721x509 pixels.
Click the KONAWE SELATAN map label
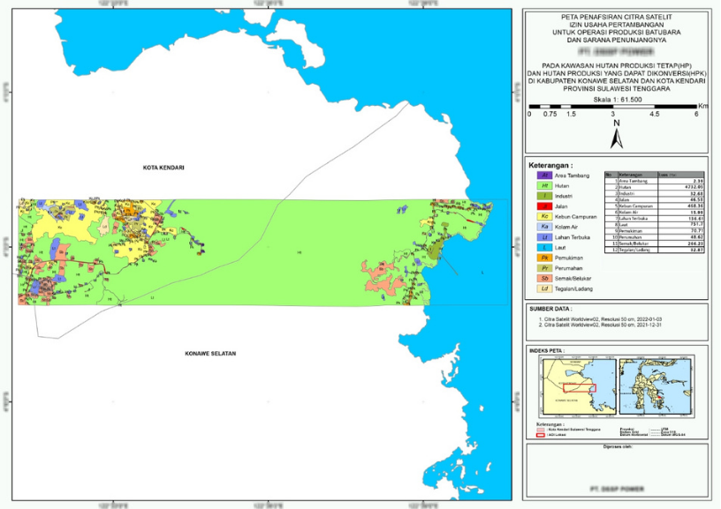pyautogui.click(x=210, y=354)
